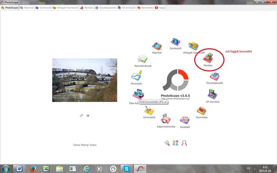The width and height of the screenshot is (277, 173).
Task: Open the Windows Start button
Action: 6,169
